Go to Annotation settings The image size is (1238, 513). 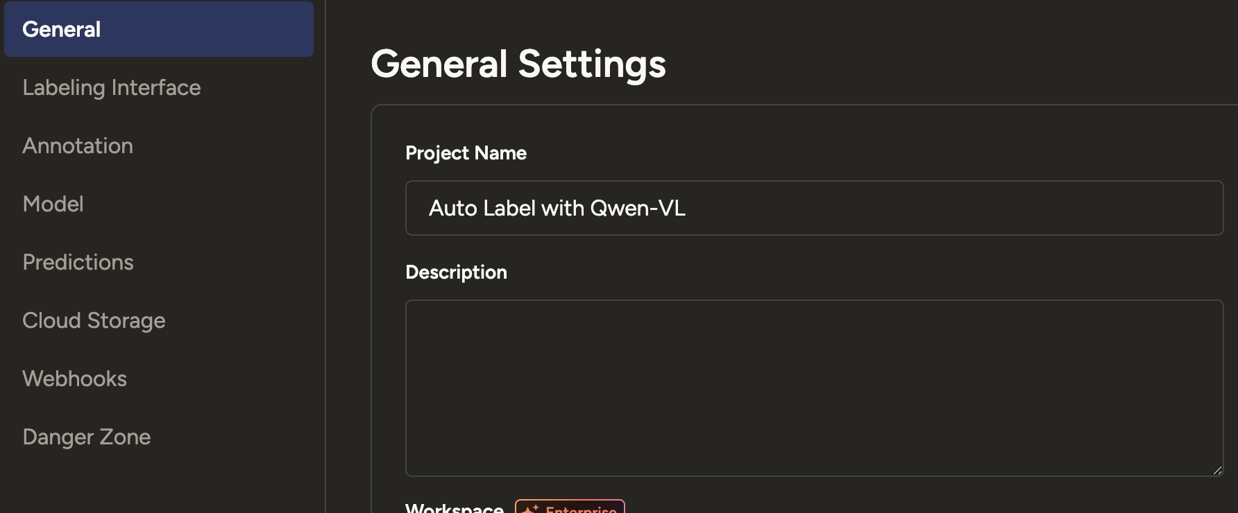78,146
